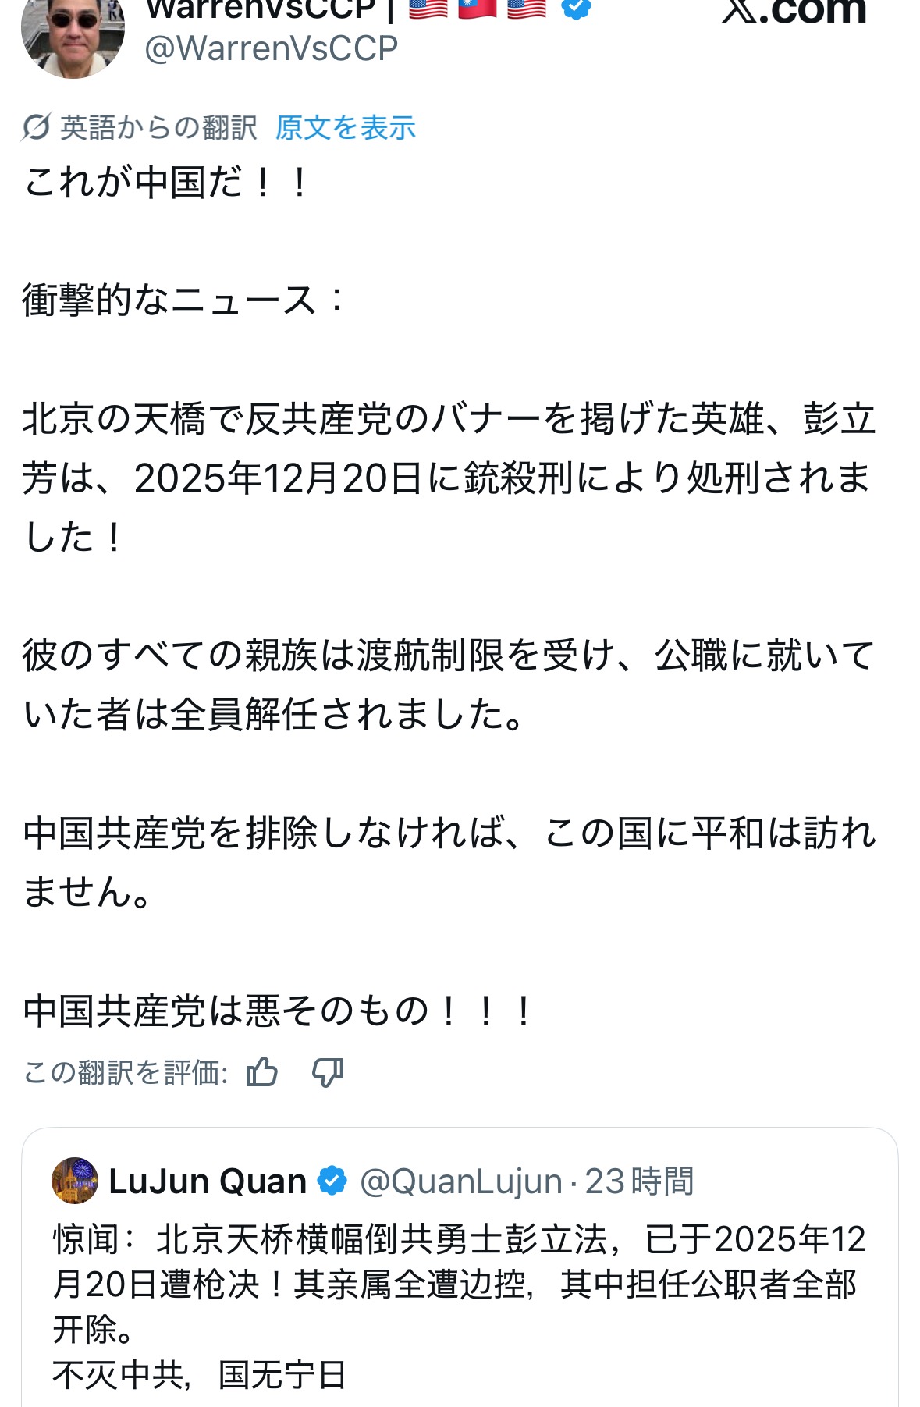Image resolution: width=920 pixels, height=1407 pixels.
Task: Click LuJun Quan's verified badge
Action: pyautogui.click(x=332, y=1181)
